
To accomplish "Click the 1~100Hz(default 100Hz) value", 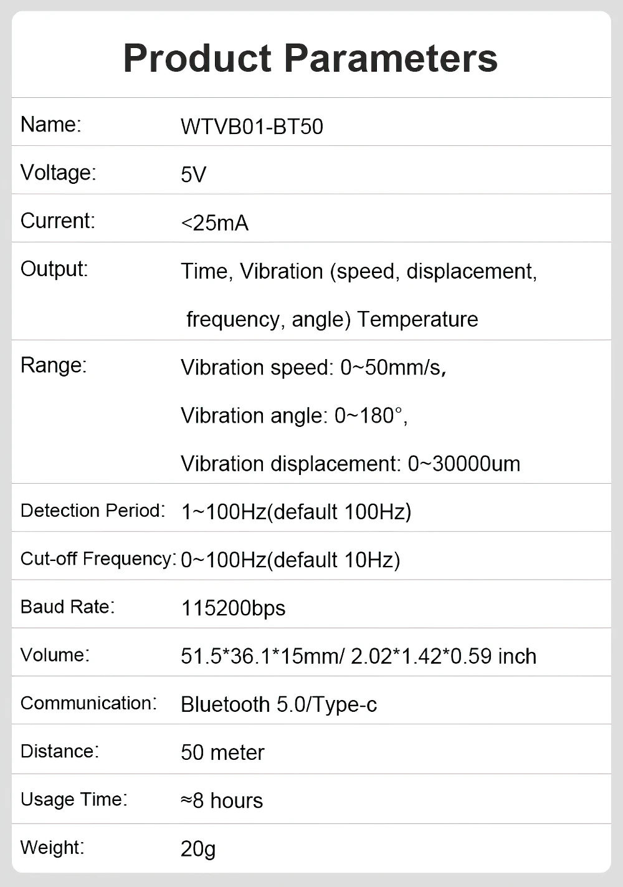I will click(296, 512).
